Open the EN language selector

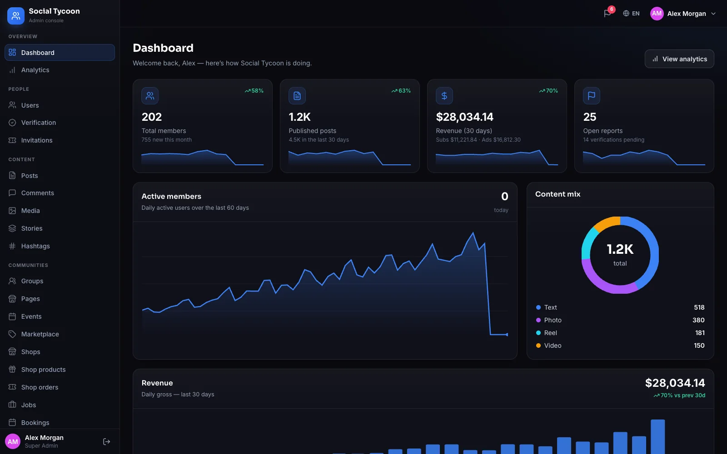pos(631,14)
